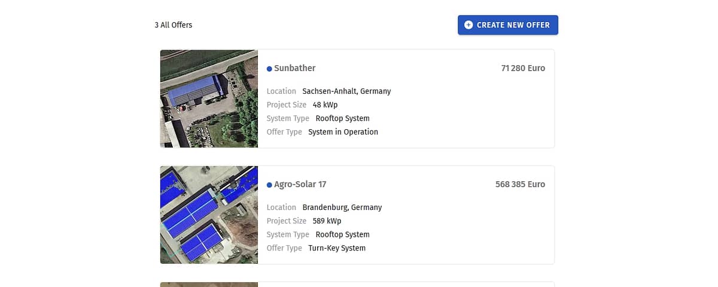Image resolution: width=718 pixels, height=287 pixels.
Task: Open the Sunbather offer title
Action: [x=294, y=68]
